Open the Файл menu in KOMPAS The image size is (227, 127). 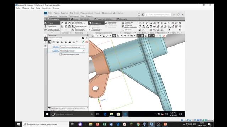tap(50, 13)
